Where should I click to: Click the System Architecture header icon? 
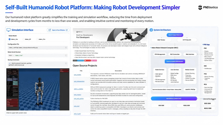point(151,30)
